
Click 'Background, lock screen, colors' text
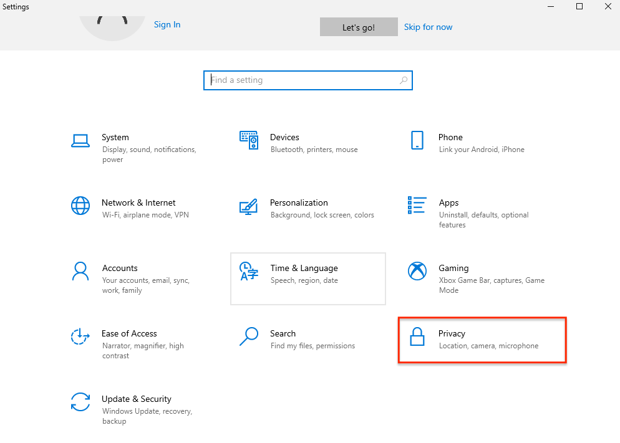point(322,215)
